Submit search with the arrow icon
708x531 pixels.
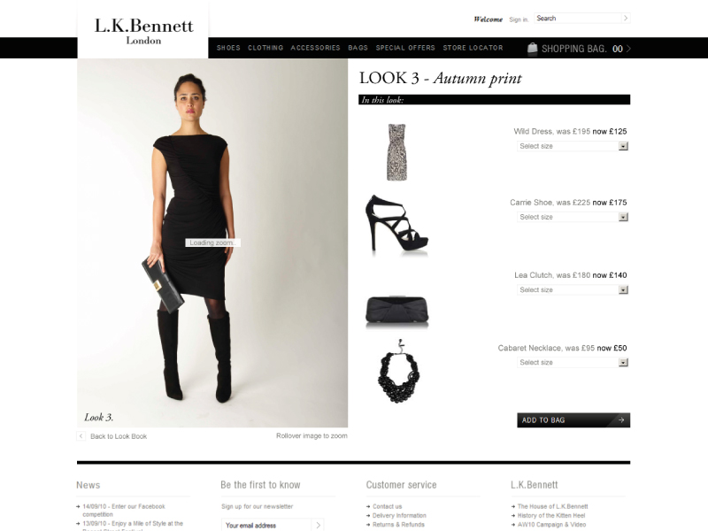click(626, 18)
